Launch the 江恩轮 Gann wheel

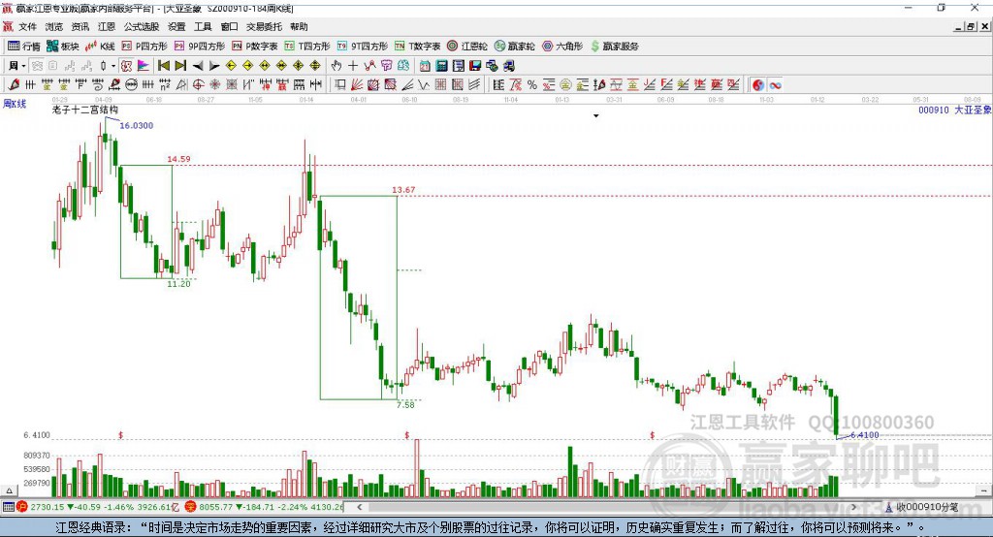pyautogui.click(x=467, y=47)
